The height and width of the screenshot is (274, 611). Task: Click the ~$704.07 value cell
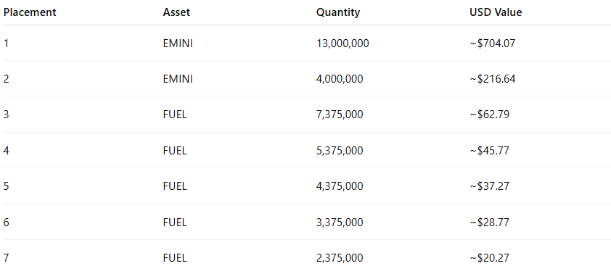pos(493,43)
